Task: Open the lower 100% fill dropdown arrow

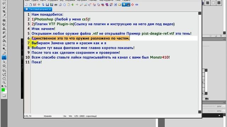Action: 224,111
